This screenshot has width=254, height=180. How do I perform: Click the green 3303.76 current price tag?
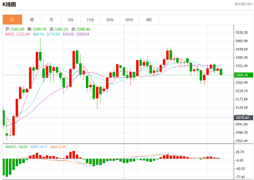(242, 75)
